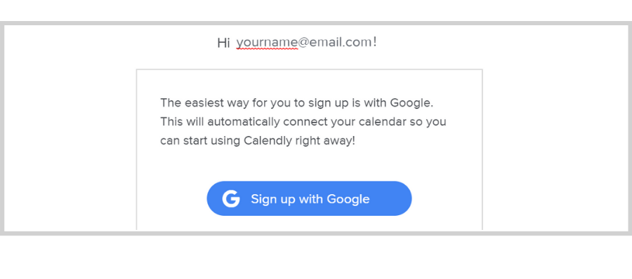Image resolution: width=632 pixels, height=279 pixels.
Task: Click the empty space in the card above the button
Action: pyautogui.click(x=309, y=165)
